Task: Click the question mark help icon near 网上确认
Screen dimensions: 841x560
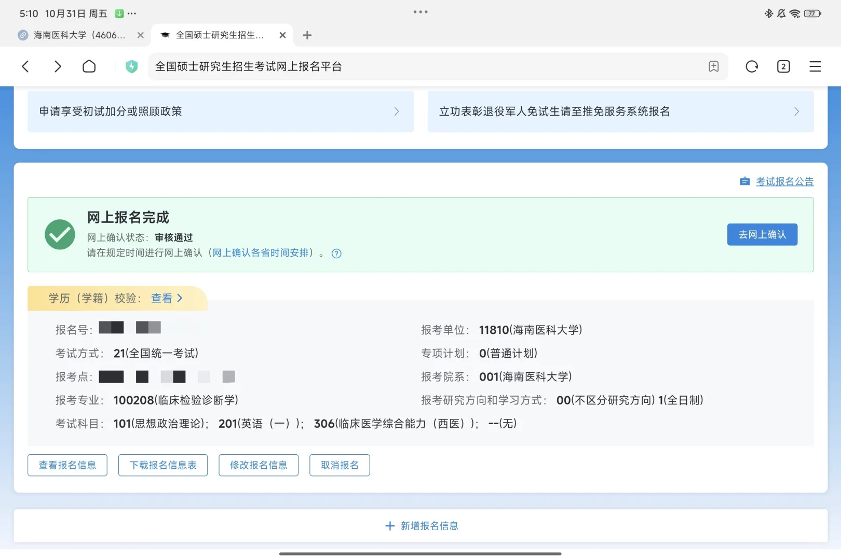Action: tap(336, 253)
